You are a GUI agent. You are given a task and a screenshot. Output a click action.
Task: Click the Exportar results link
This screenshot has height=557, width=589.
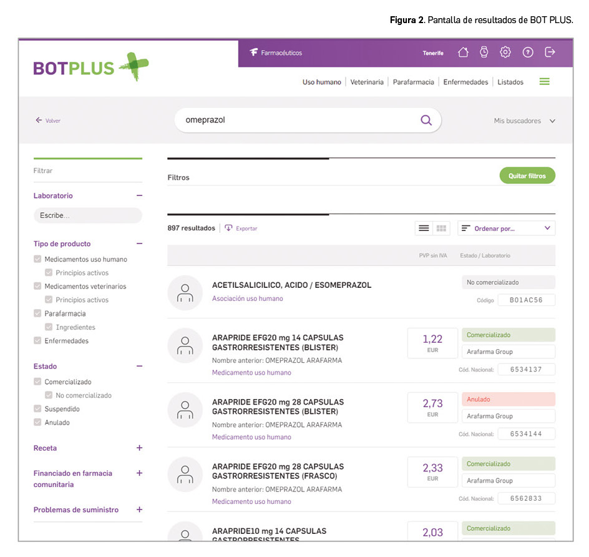click(x=241, y=229)
